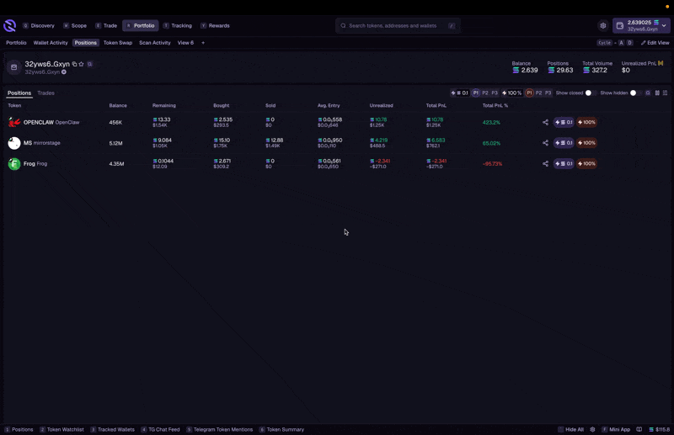Open the columns layout icon
The height and width of the screenshot is (435, 674).
(657, 93)
